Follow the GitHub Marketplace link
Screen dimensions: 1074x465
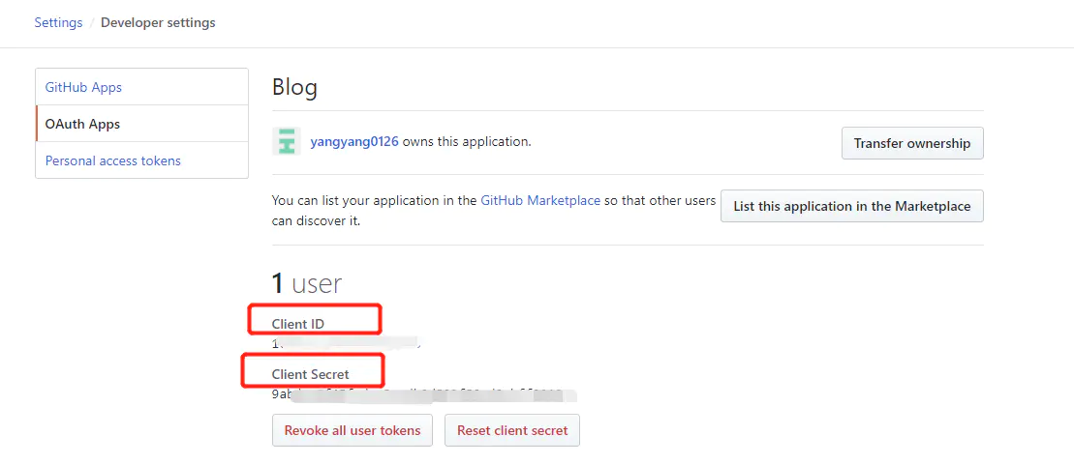(540, 201)
